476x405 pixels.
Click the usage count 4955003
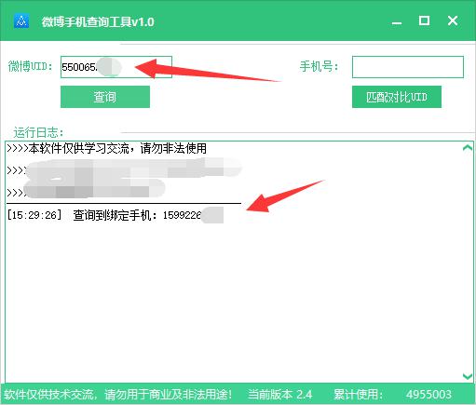pos(428,395)
